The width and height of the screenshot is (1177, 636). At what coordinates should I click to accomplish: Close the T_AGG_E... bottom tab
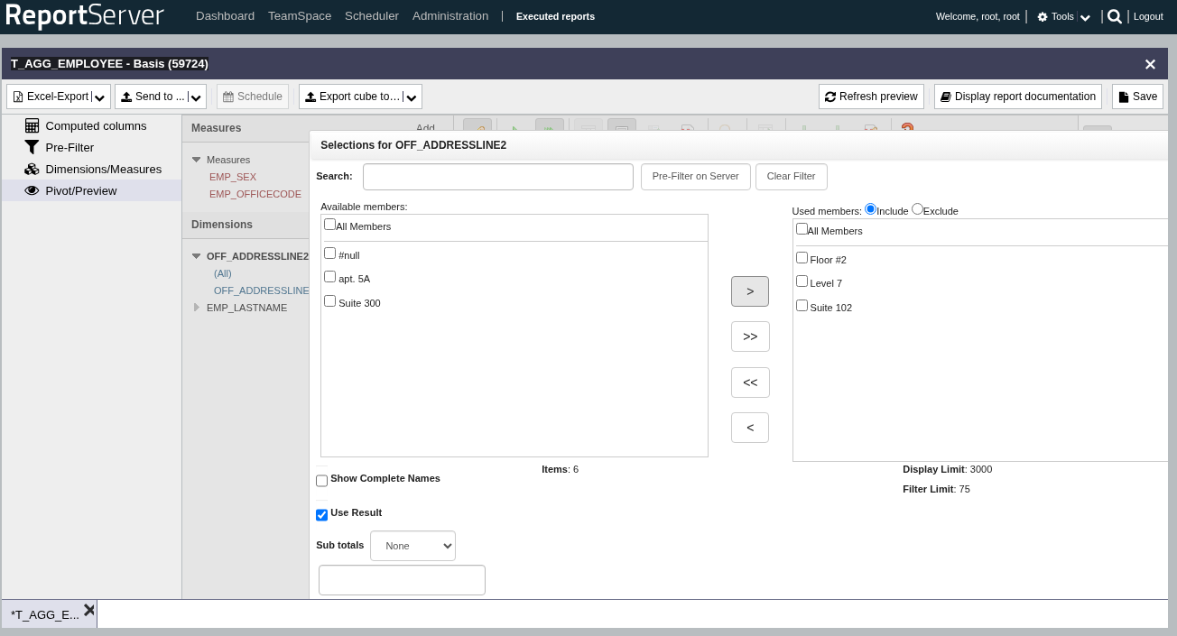(89, 611)
